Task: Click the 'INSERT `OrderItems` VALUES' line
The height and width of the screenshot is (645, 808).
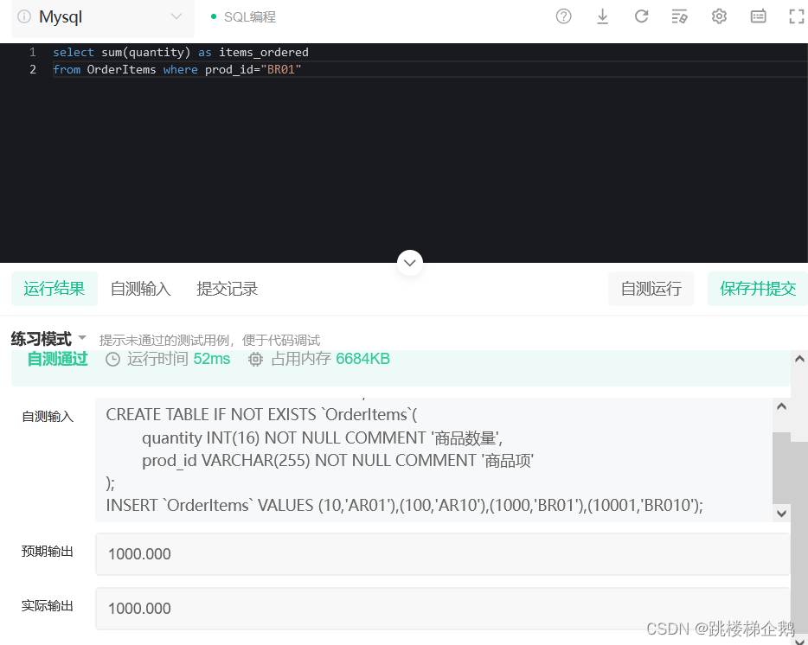Action: (404, 506)
